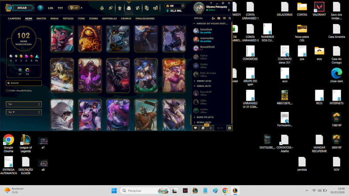Screen dimensions: 349x196
Task: Open Valorant from the taskbar
Action: coord(185,190)
